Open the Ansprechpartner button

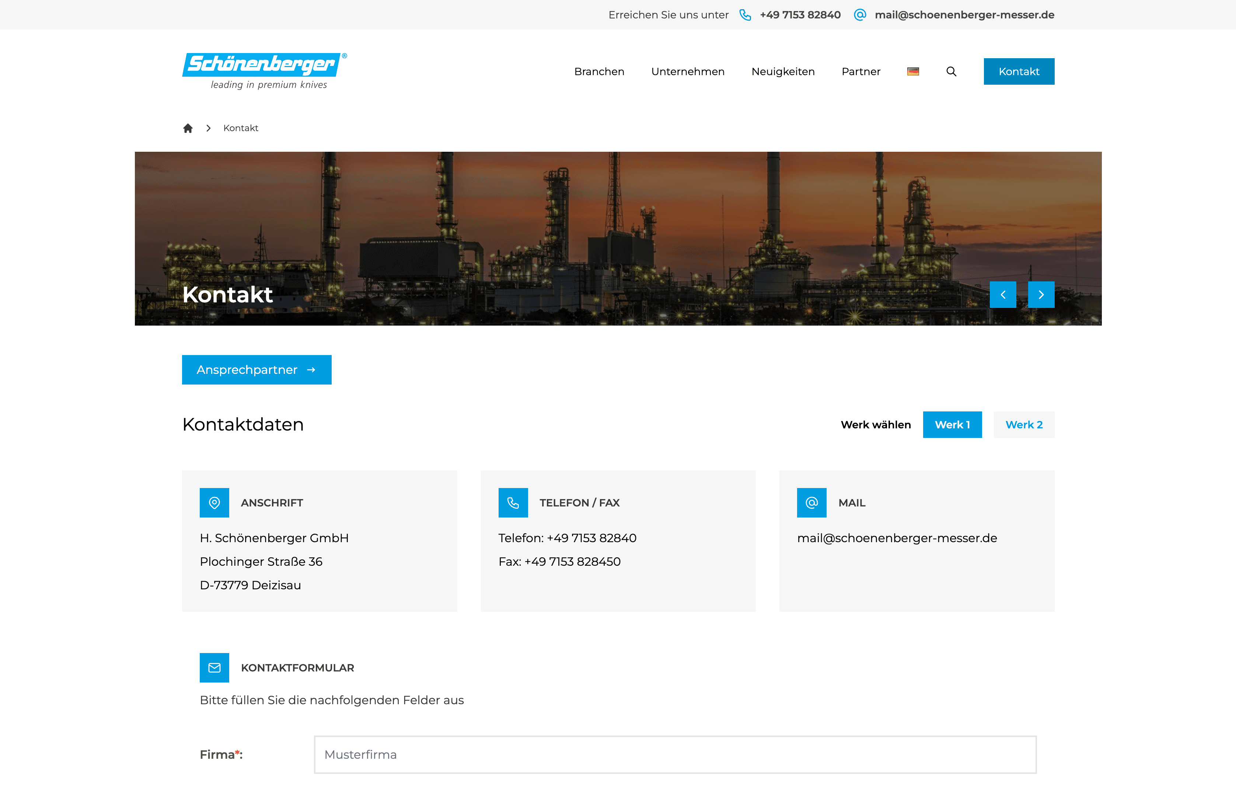click(256, 369)
